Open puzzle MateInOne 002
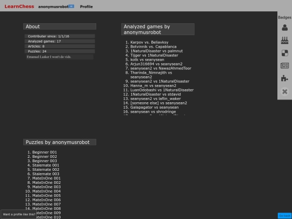Viewport: 292px width, 219px height. [x=47, y=183]
